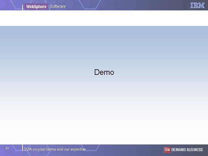Select the Demo title text
Screen dimensions: 208x156
(104, 72)
